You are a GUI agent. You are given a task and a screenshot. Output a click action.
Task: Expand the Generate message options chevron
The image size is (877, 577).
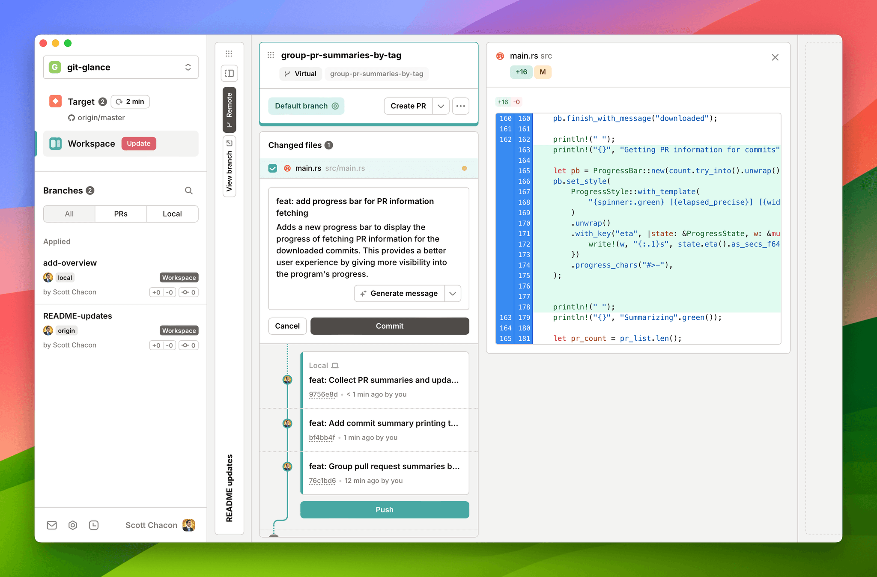pos(453,293)
